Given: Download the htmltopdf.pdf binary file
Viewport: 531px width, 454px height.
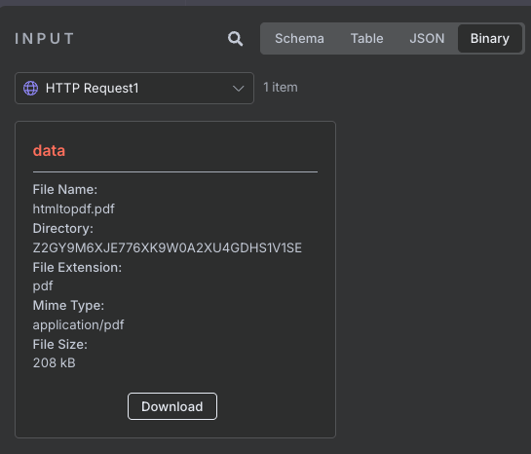Looking at the screenshot, I should coord(172,406).
